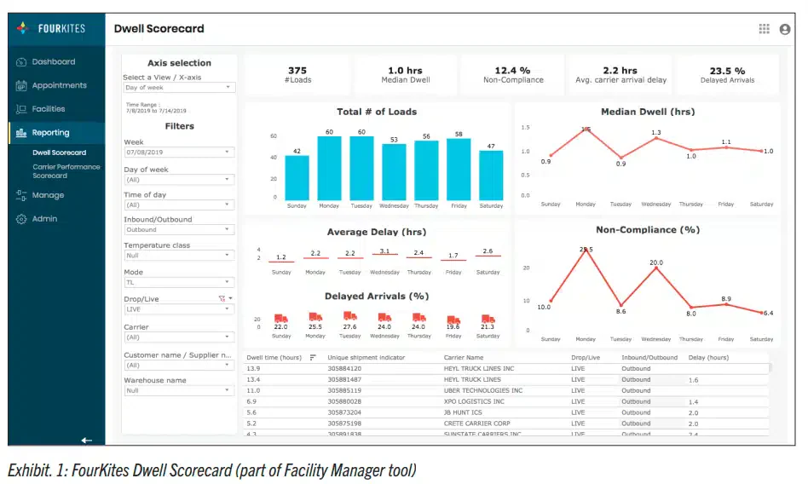This screenshot has width=808, height=484.
Task: Click the user profile avatar icon
Action: point(784,29)
